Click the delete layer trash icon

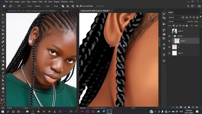tap(197, 107)
